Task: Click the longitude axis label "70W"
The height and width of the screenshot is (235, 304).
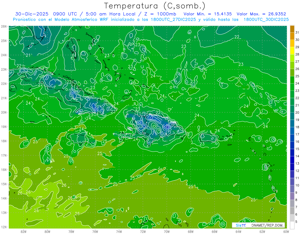Action: pos(167,231)
